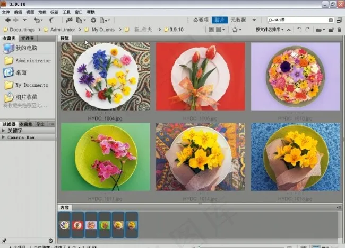Image resolution: width=345 pixels, height=248 pixels.
Task: Select the first thumbnail in the 内容 filmstrip
Action: [64, 225]
